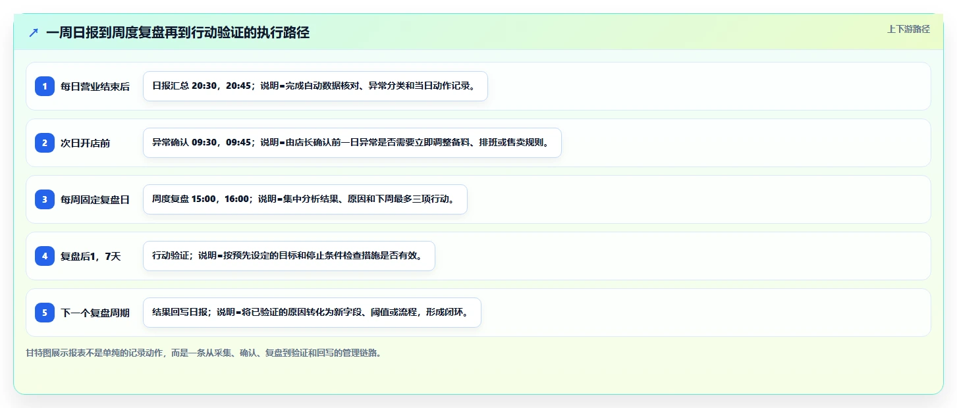Viewport: 957px width, 408px height.
Task: Select step number 5 badge
Action: 45,313
